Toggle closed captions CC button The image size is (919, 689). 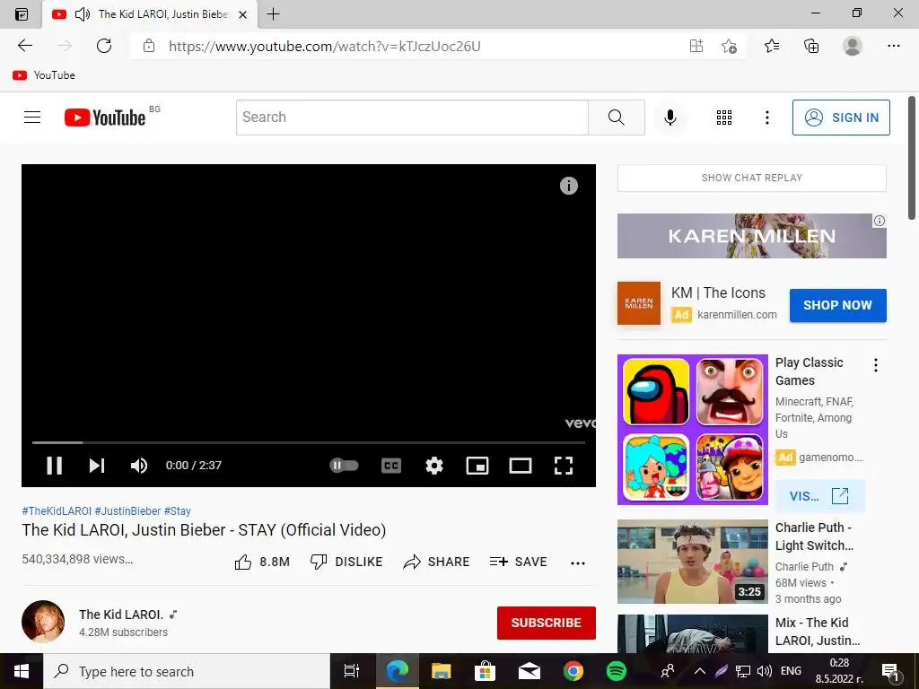click(x=391, y=466)
